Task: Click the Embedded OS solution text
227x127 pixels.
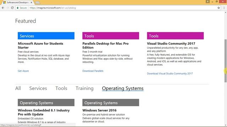Action: (31, 119)
